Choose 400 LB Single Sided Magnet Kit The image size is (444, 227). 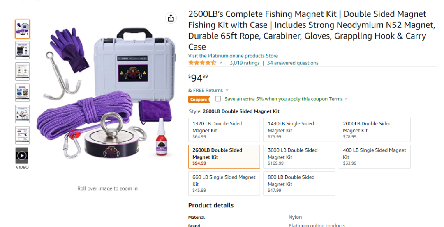tap(374, 157)
